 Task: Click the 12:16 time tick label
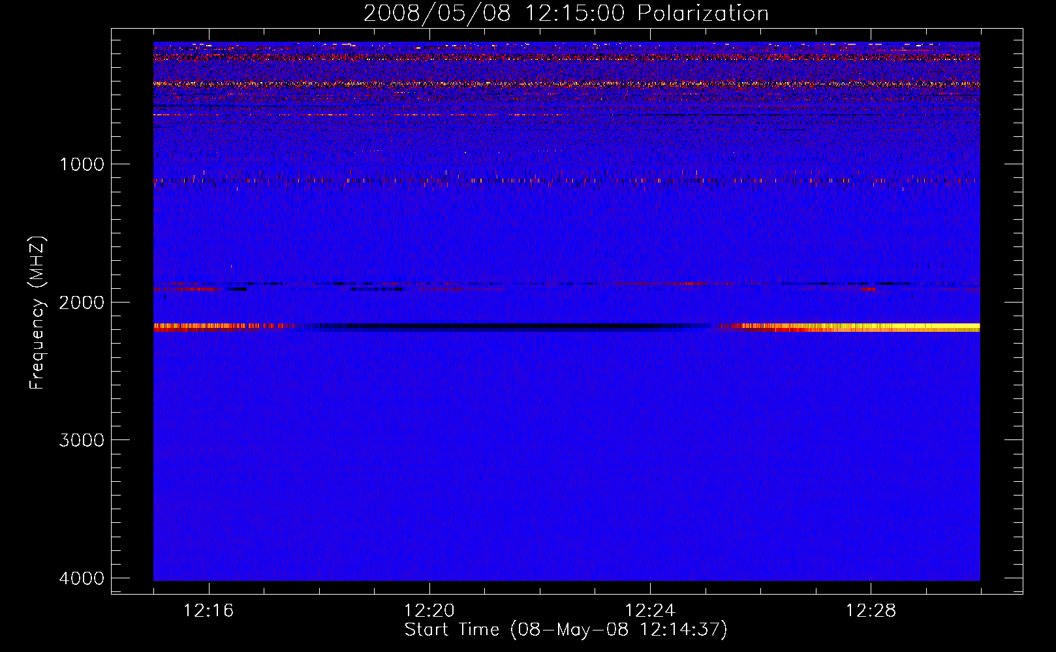coord(208,611)
